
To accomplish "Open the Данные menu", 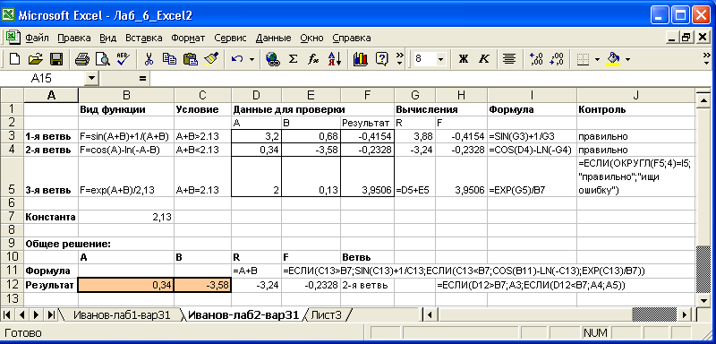I will coord(274,38).
